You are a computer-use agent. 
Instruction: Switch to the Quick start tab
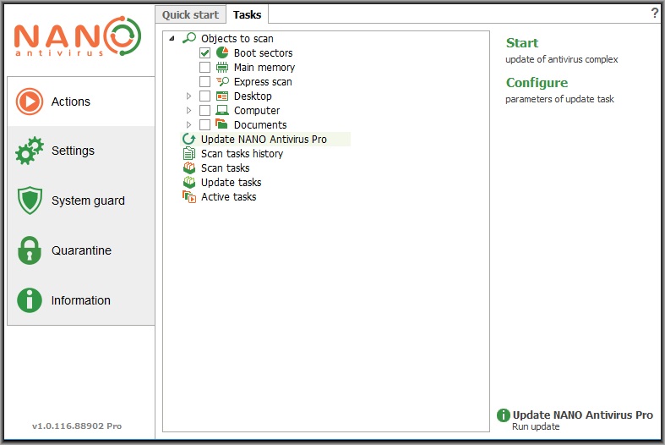pos(190,14)
